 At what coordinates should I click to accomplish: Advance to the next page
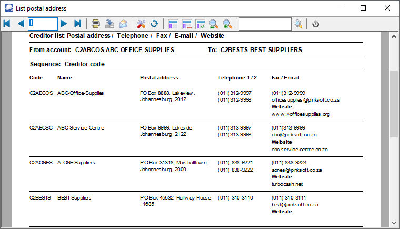64,24
